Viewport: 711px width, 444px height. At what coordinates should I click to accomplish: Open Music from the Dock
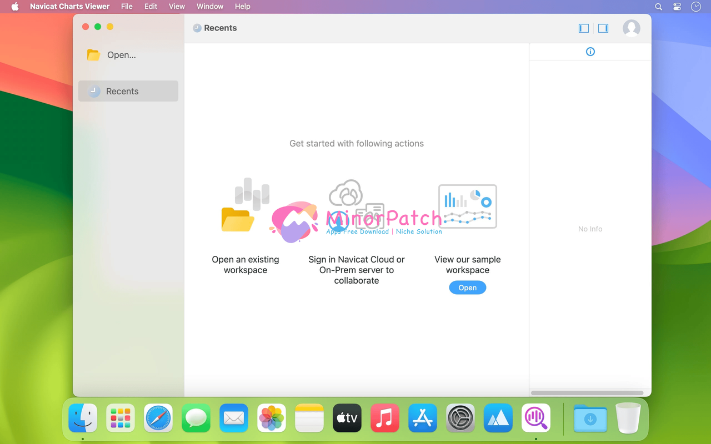pyautogui.click(x=385, y=418)
